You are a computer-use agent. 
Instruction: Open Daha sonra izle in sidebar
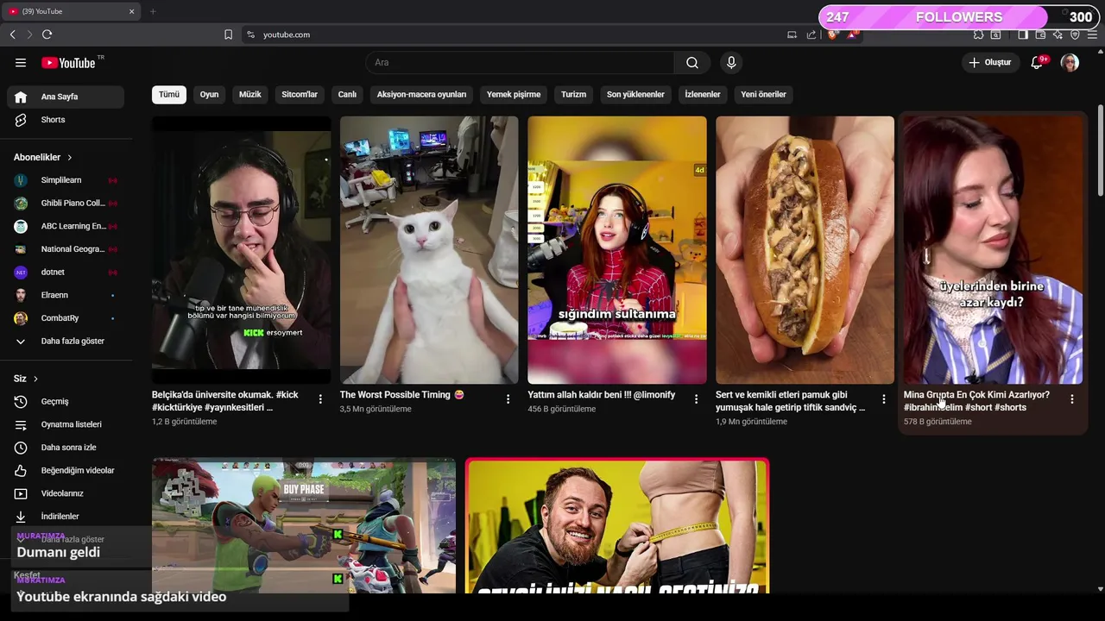point(66,448)
